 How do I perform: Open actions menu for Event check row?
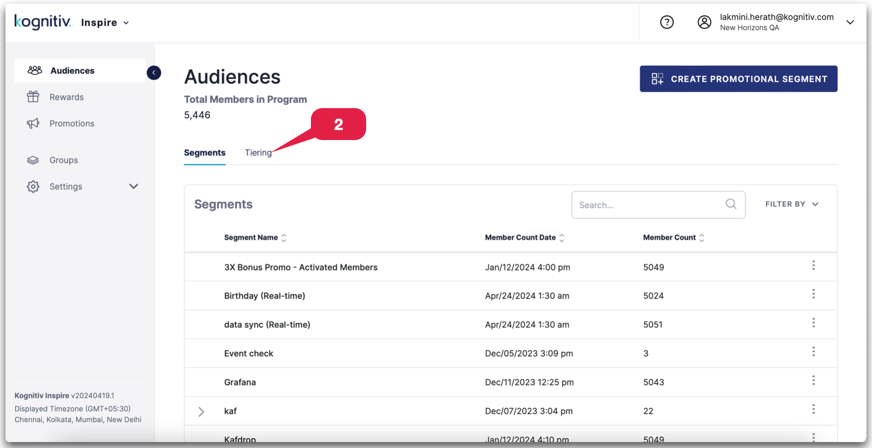click(x=813, y=351)
